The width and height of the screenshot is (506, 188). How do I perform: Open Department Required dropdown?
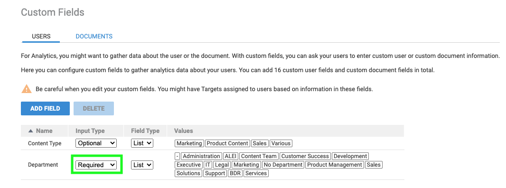96,165
